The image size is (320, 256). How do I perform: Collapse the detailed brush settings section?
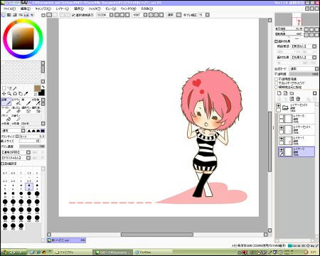pos(2,164)
